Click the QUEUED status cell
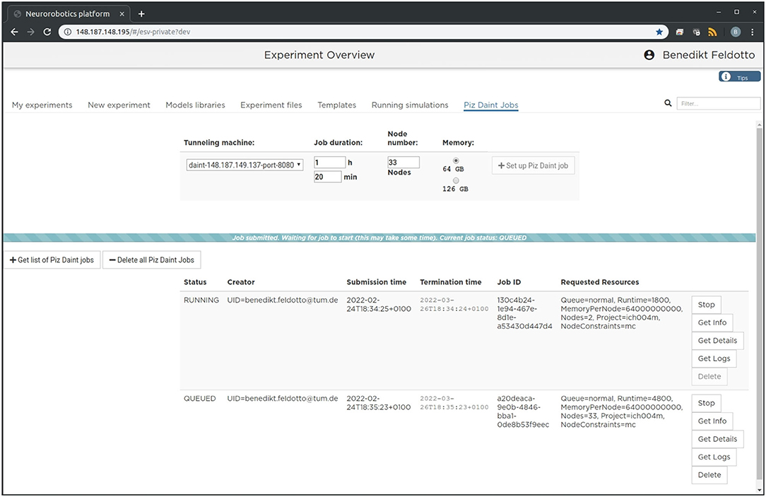The height and width of the screenshot is (497, 766). (x=199, y=399)
